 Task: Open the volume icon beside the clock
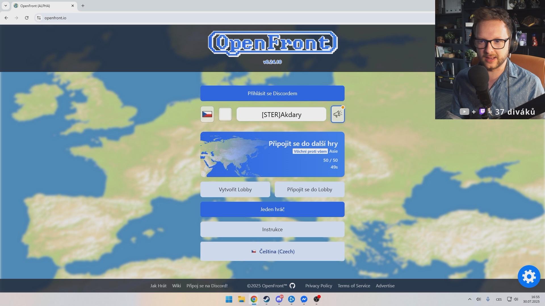pos(516,299)
